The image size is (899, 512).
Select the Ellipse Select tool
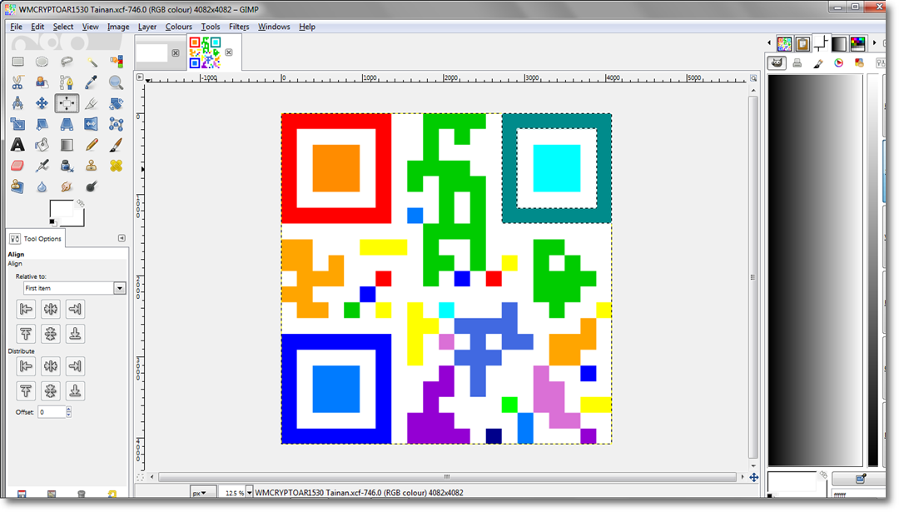pos(42,62)
